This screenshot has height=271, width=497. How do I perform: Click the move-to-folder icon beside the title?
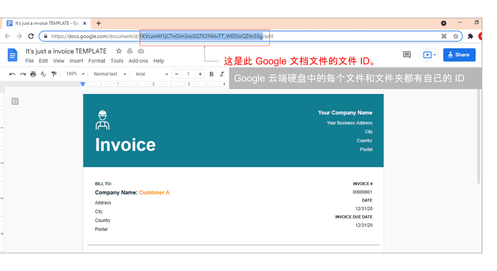(130, 51)
